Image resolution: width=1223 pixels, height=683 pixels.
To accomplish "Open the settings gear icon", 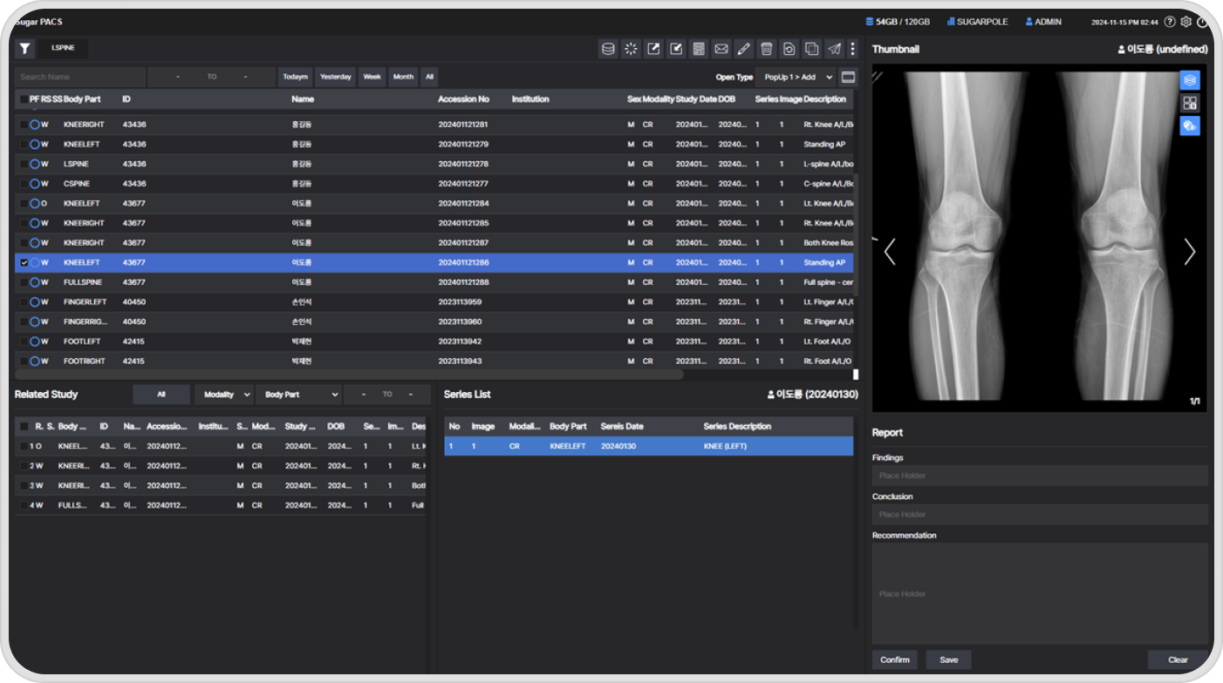I will (x=1186, y=22).
